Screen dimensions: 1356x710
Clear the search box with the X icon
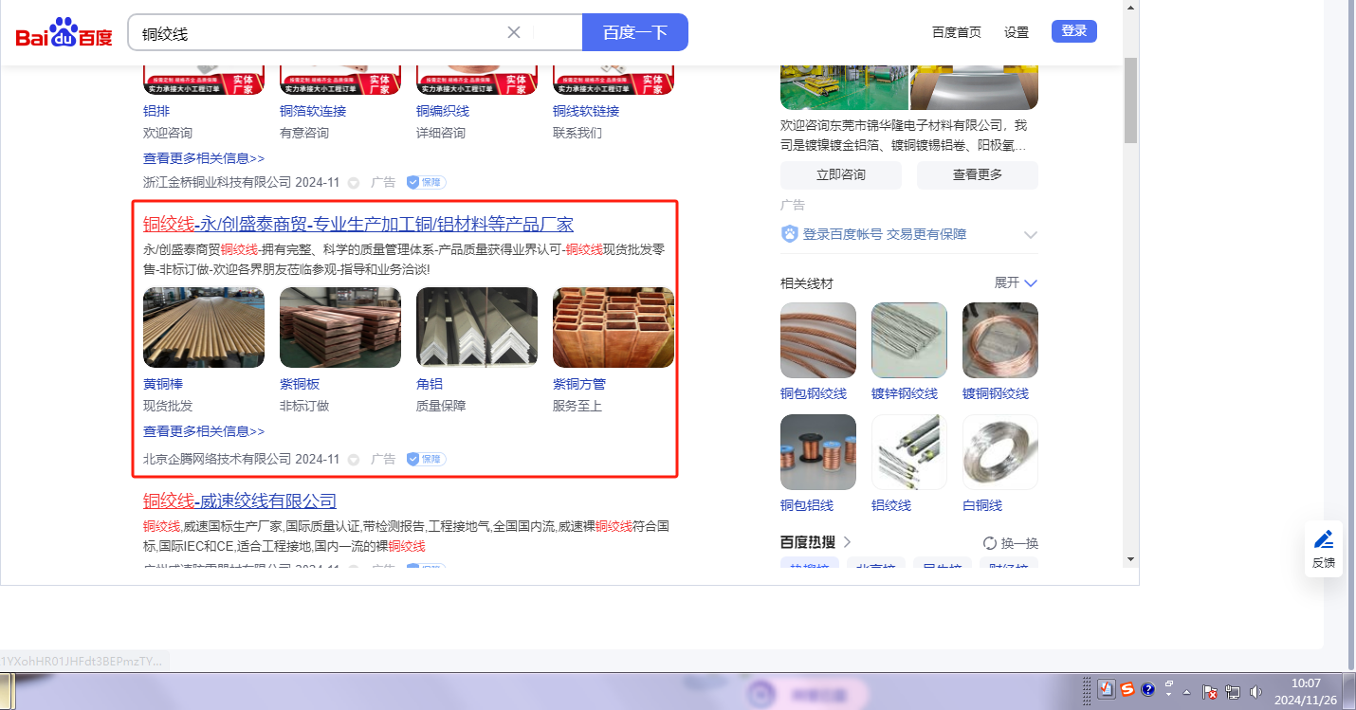pyautogui.click(x=514, y=32)
